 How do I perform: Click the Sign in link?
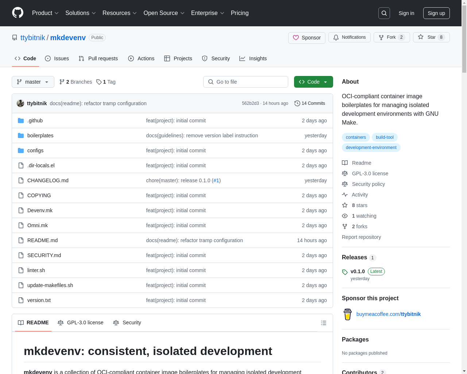[x=406, y=13]
